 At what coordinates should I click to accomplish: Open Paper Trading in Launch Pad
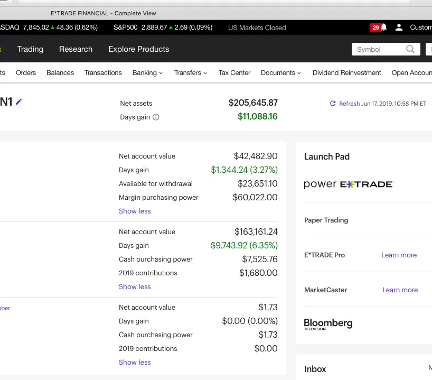click(326, 220)
